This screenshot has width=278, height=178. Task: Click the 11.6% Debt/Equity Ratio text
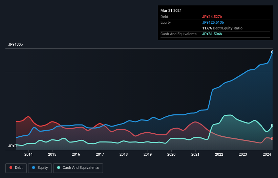[222, 28]
